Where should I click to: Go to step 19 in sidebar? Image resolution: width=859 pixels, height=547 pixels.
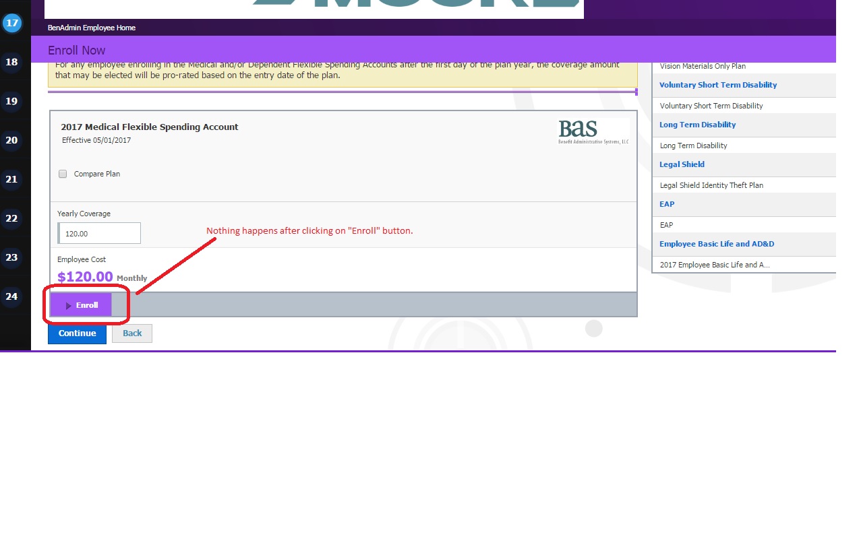click(11, 102)
